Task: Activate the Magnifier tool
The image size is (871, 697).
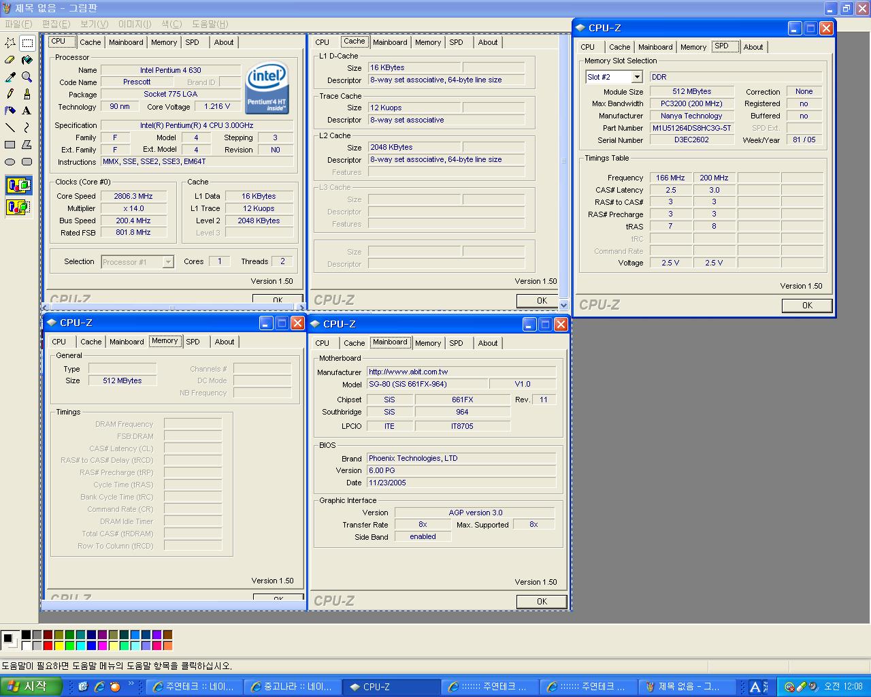Action: tap(27, 77)
